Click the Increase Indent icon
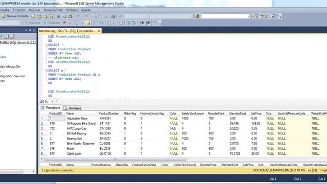The width and height of the screenshot is (327, 184). [148, 22]
